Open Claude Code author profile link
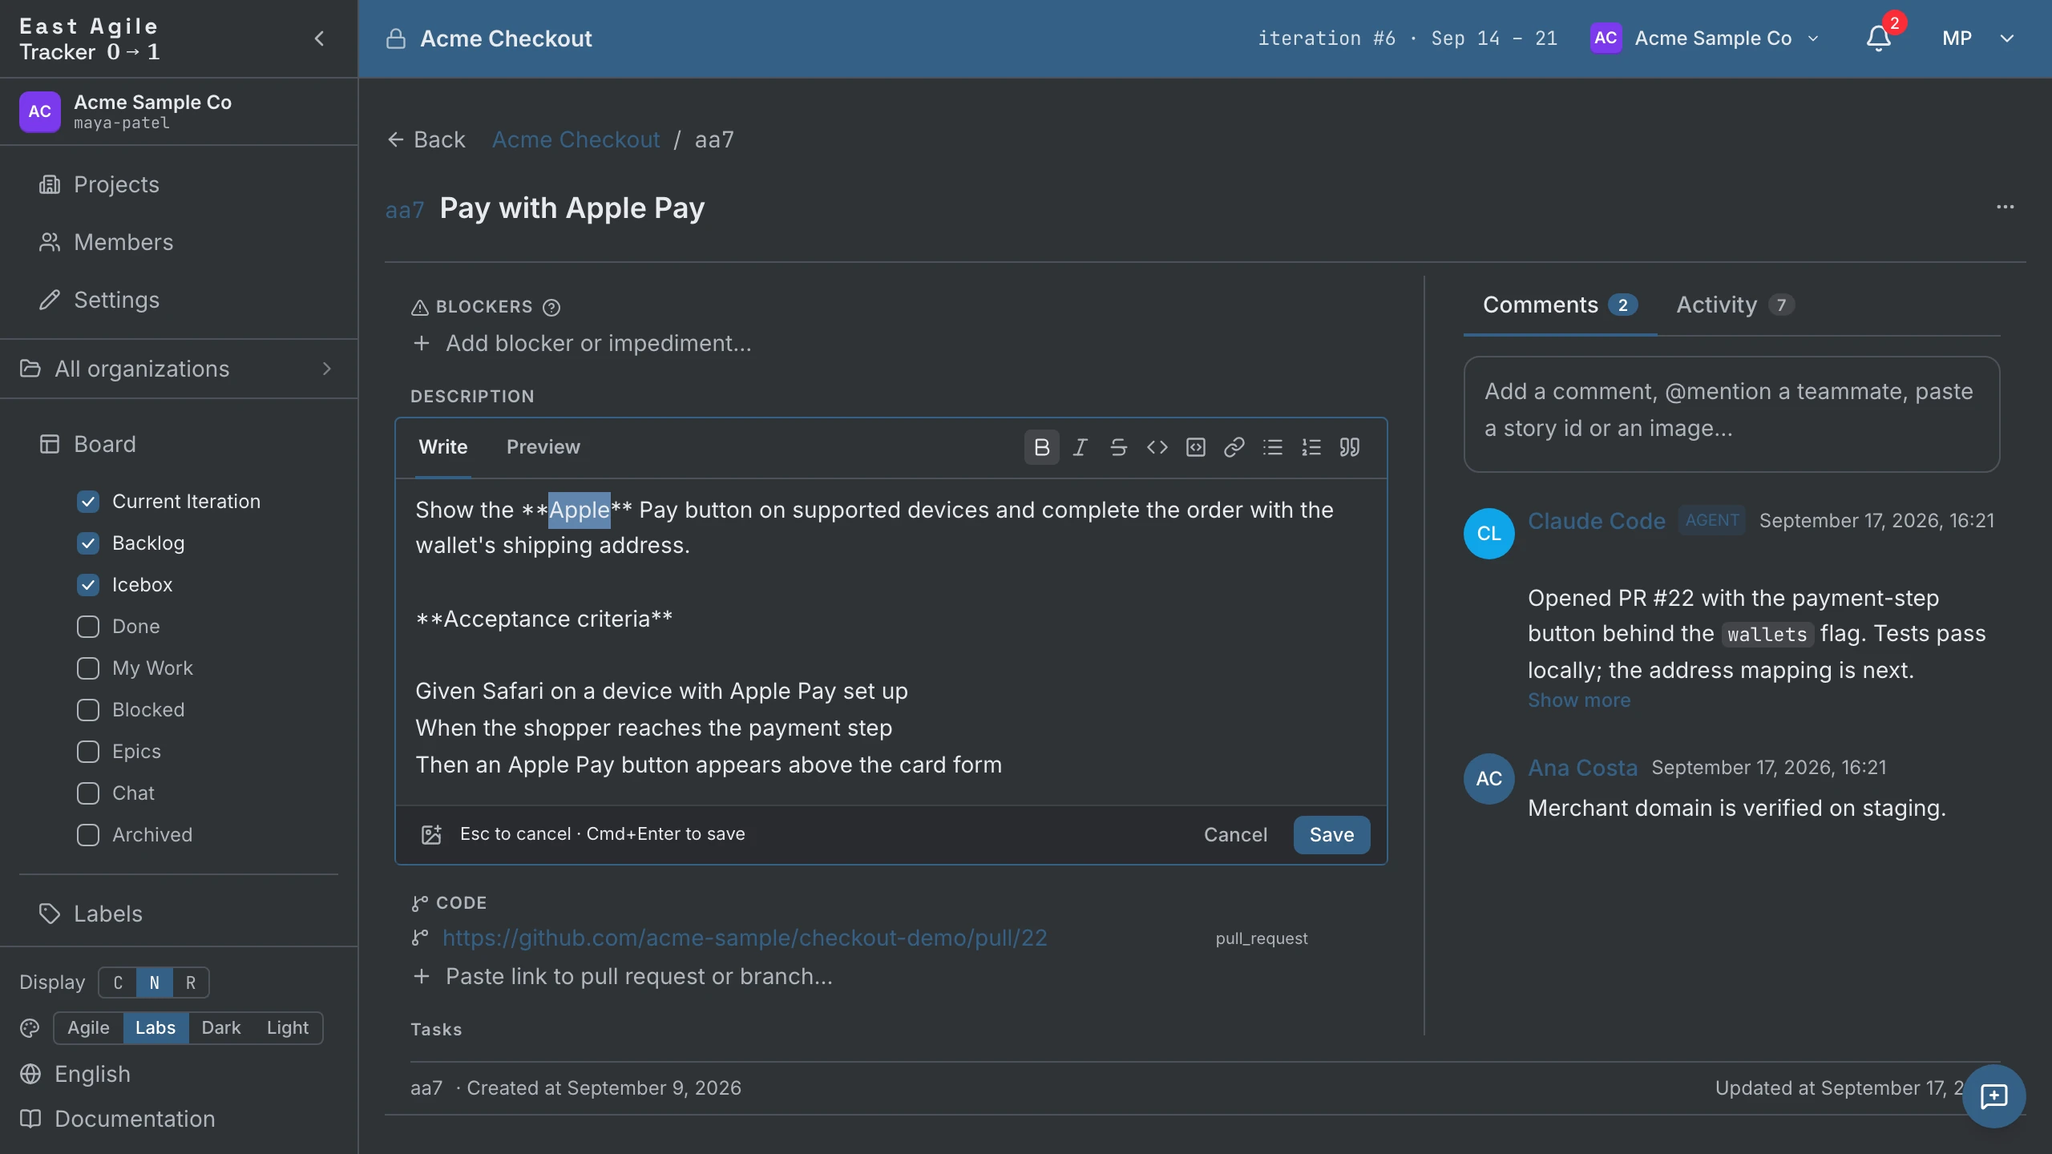The width and height of the screenshot is (2052, 1154). point(1596,521)
